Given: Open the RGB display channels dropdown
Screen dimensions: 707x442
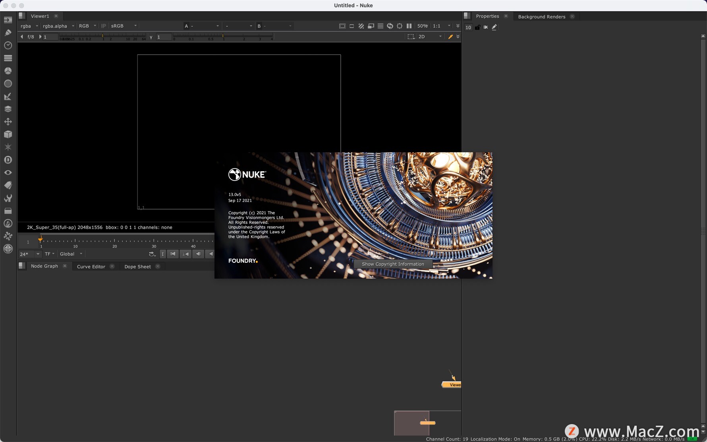Looking at the screenshot, I should click(87, 26).
